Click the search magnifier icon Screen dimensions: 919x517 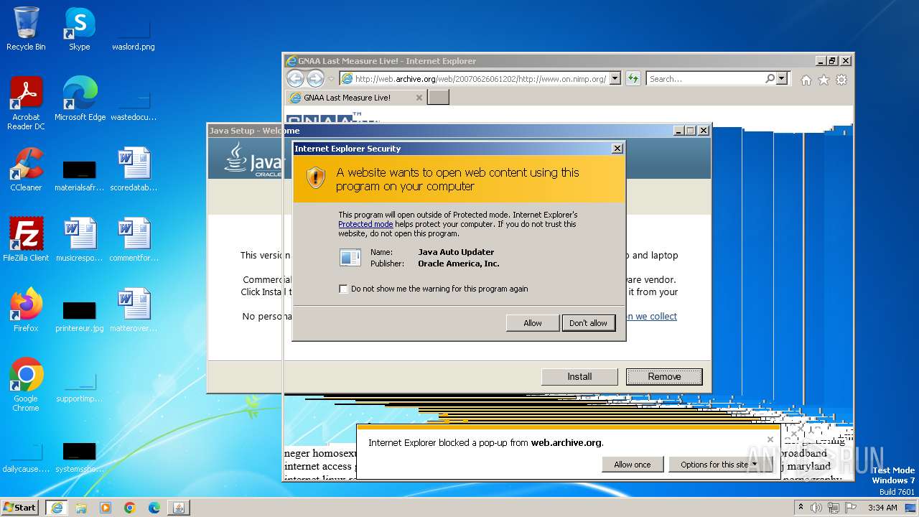point(770,78)
